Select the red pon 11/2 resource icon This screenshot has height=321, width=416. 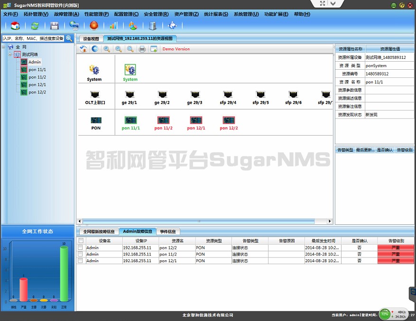pos(164,120)
